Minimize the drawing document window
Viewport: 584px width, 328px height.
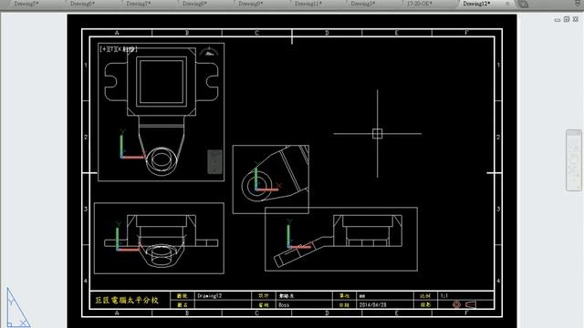coord(558,20)
